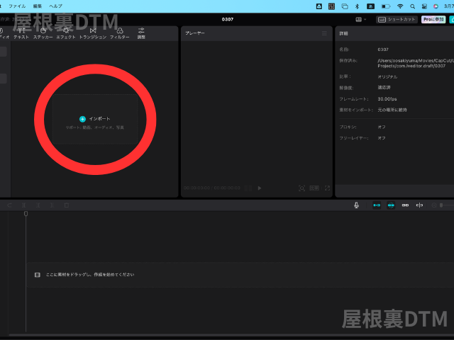This screenshot has height=340, width=454.
Task: Expand the layout dropdown in the title bar
Action: [360, 20]
